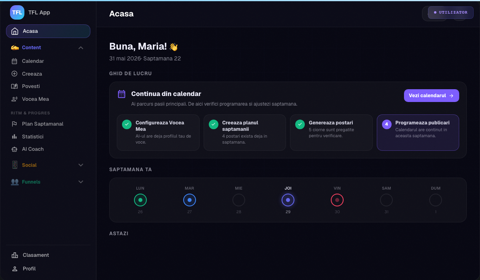This screenshot has width=480, height=280.
Task: Click the 'Continua din calendar' heading
Action: (x=166, y=94)
